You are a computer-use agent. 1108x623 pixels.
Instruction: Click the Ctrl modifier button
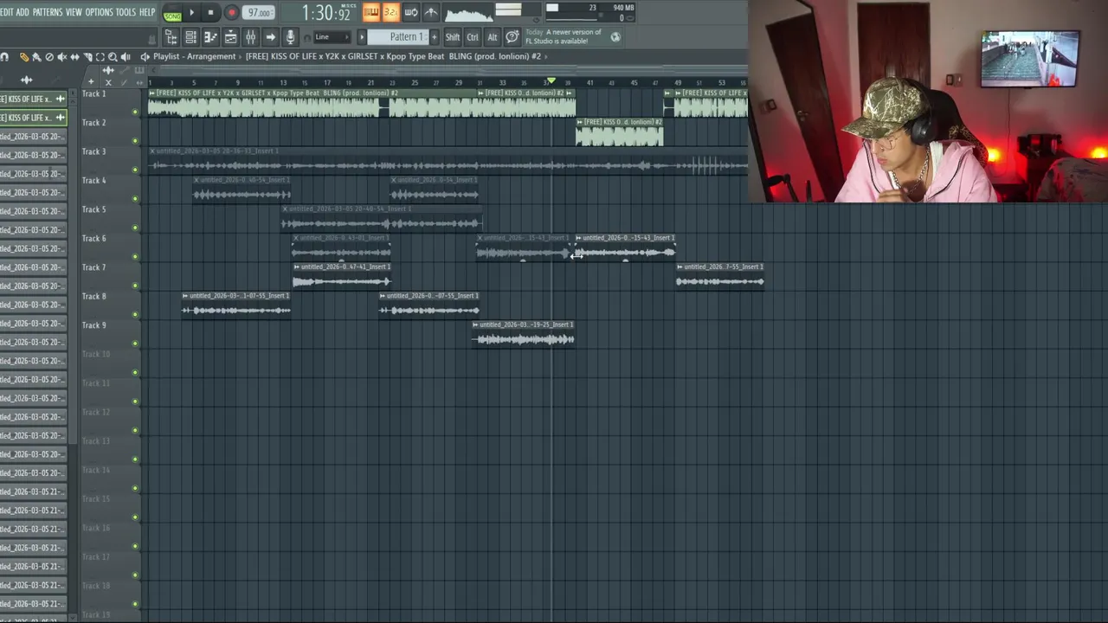coord(473,37)
